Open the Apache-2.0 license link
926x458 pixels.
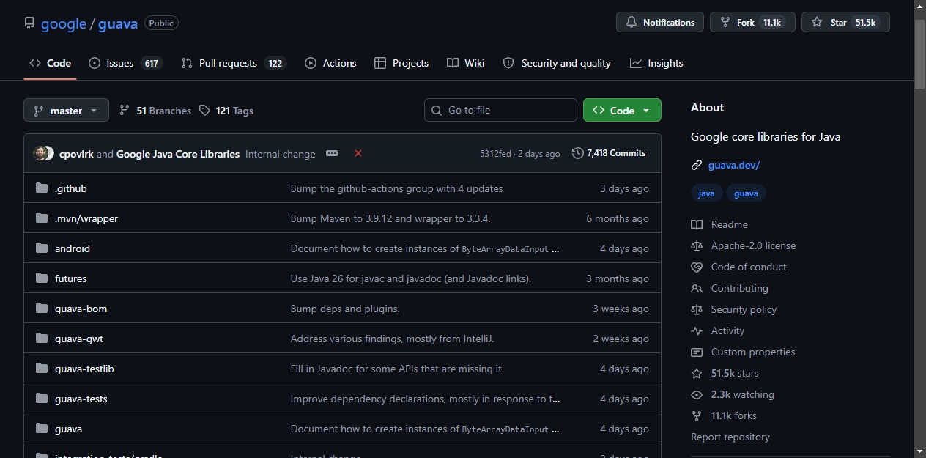coord(743,245)
